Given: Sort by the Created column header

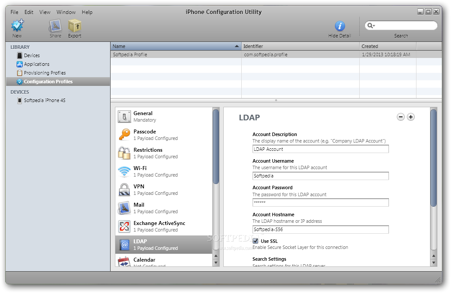Looking at the screenshot, I should point(388,46).
